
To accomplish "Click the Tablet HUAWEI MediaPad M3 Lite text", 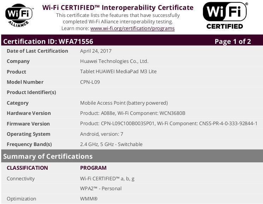I will [118, 71].
